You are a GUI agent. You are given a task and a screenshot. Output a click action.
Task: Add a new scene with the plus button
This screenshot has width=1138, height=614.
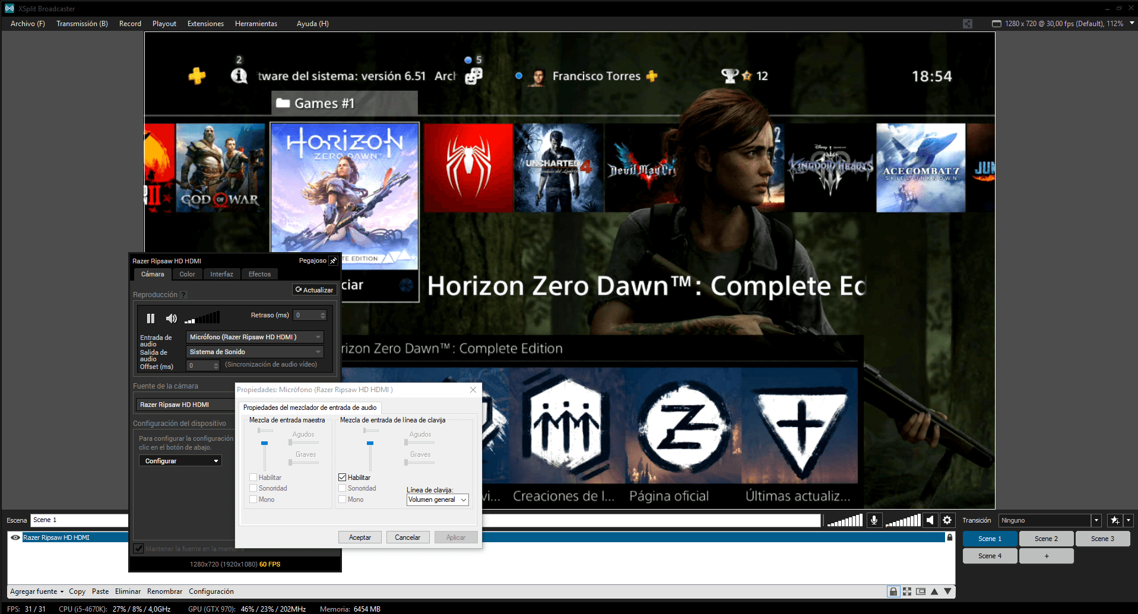point(1046,556)
